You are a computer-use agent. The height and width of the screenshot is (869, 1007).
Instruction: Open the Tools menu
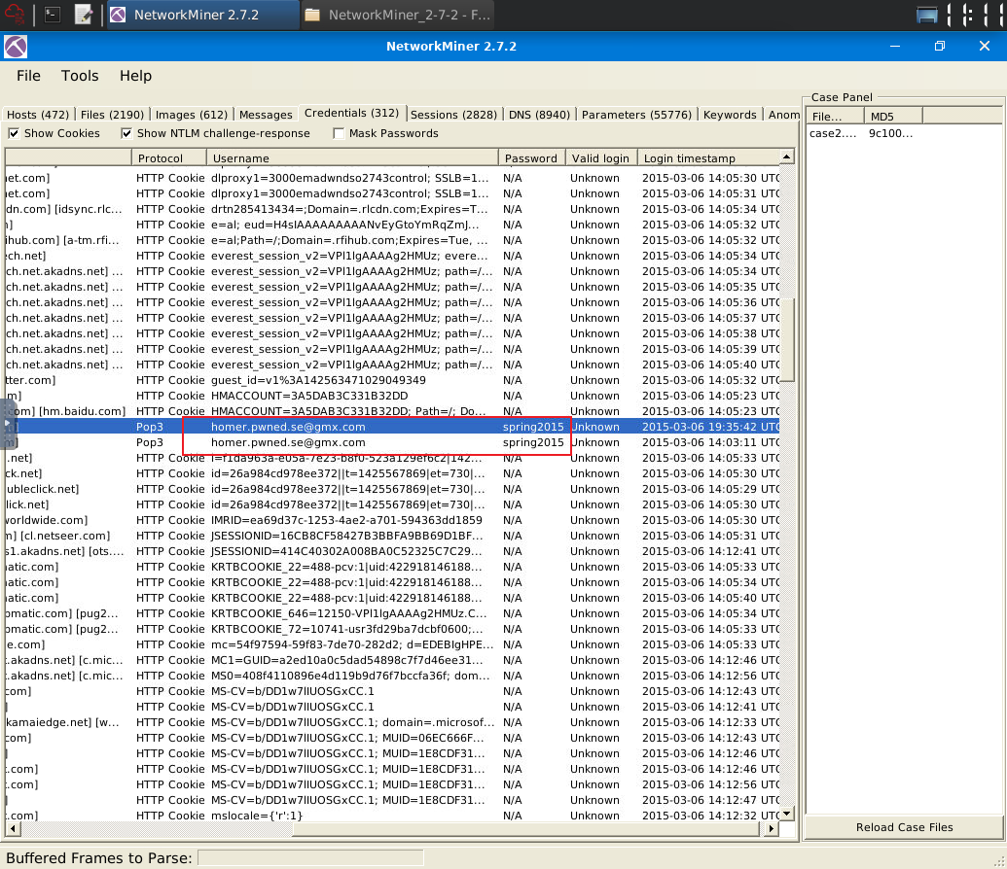click(80, 76)
